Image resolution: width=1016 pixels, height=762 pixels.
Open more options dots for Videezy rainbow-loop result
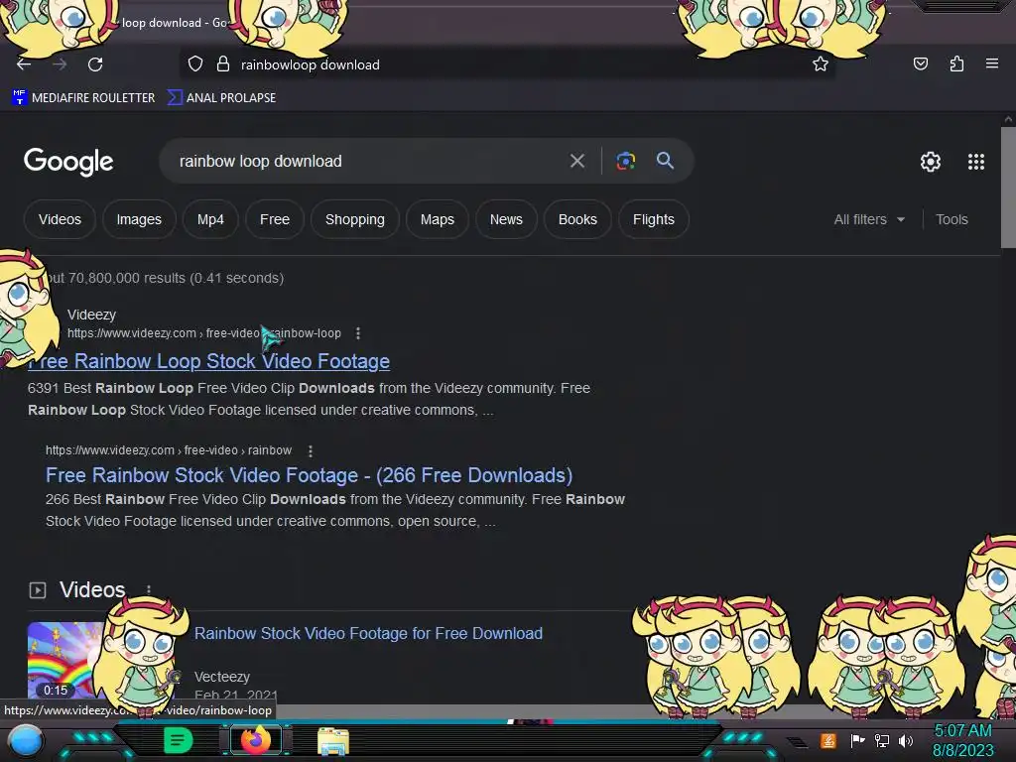pos(357,333)
